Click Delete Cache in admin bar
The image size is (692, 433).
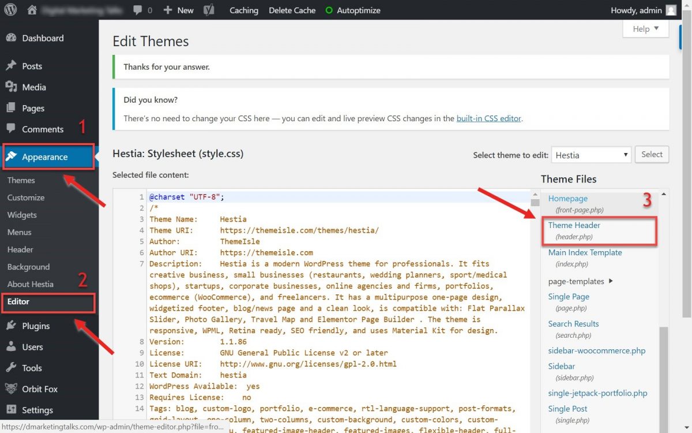pyautogui.click(x=292, y=10)
